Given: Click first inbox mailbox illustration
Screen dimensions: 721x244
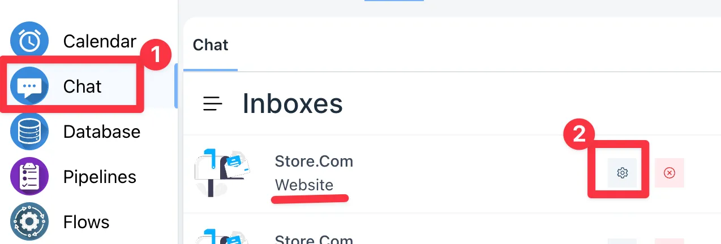Looking at the screenshot, I should 222,173.
